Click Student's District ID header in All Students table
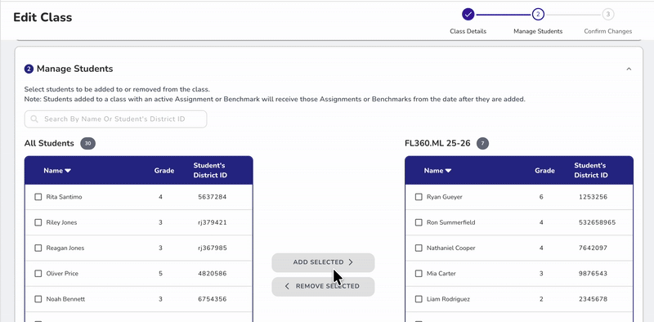This screenshot has height=322, width=654. (x=210, y=171)
